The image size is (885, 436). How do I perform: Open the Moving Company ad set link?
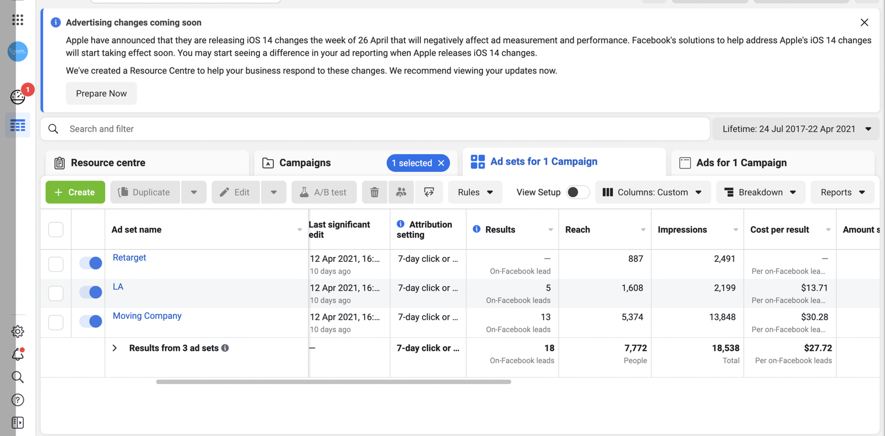147,316
